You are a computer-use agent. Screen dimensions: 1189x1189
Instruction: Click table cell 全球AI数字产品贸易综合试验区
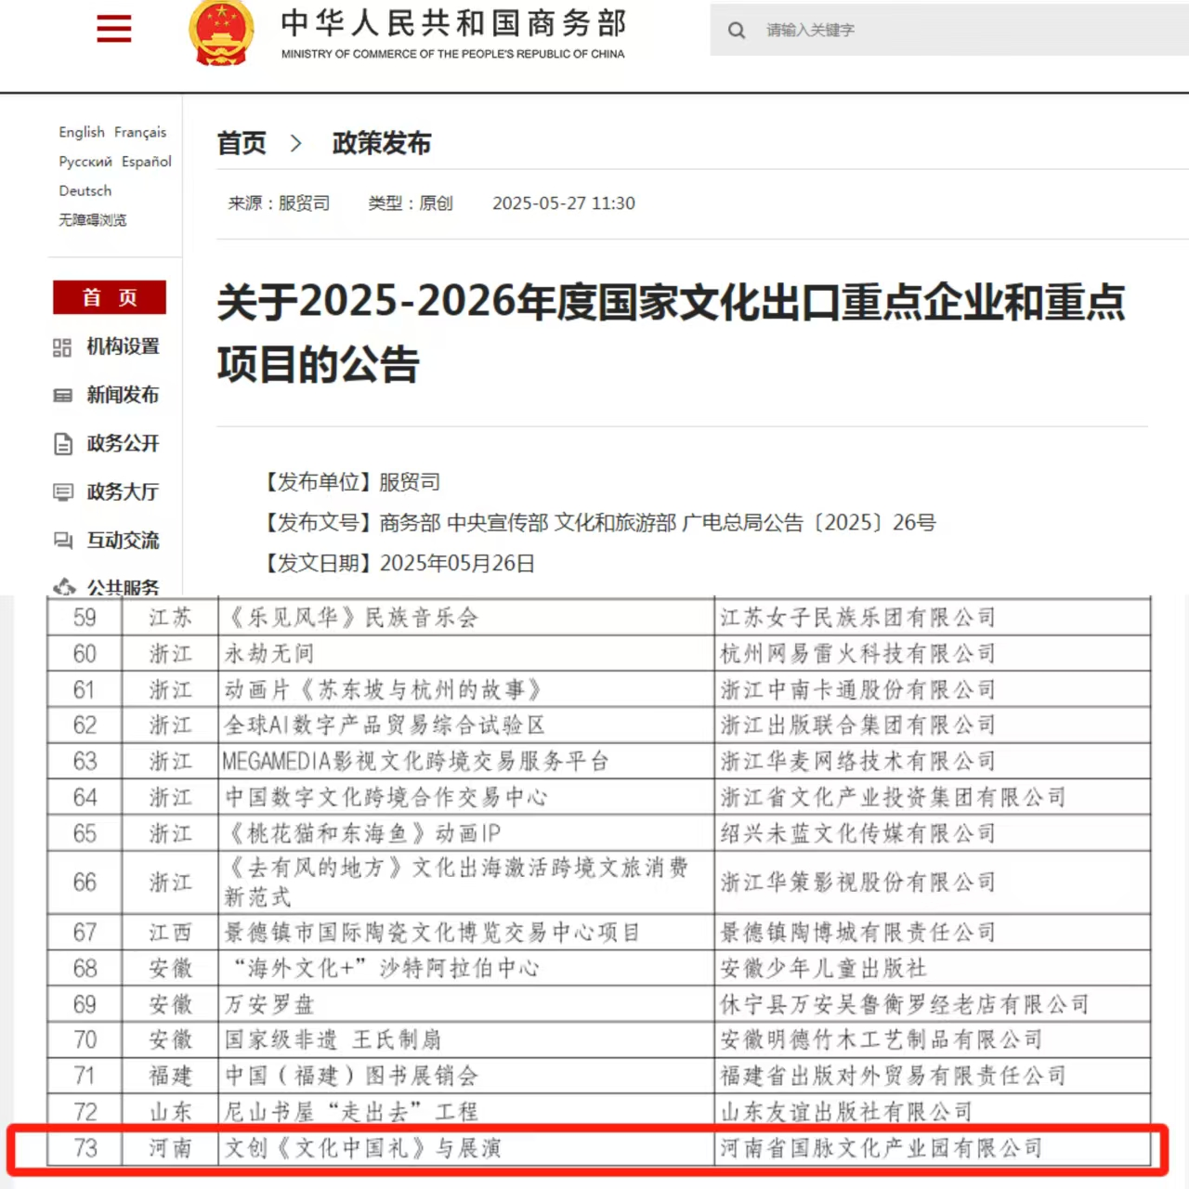pos(466,725)
